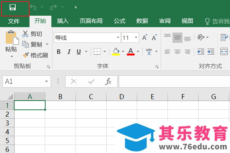
Task: Click the Undo arrow icon
Action: click(33, 7)
